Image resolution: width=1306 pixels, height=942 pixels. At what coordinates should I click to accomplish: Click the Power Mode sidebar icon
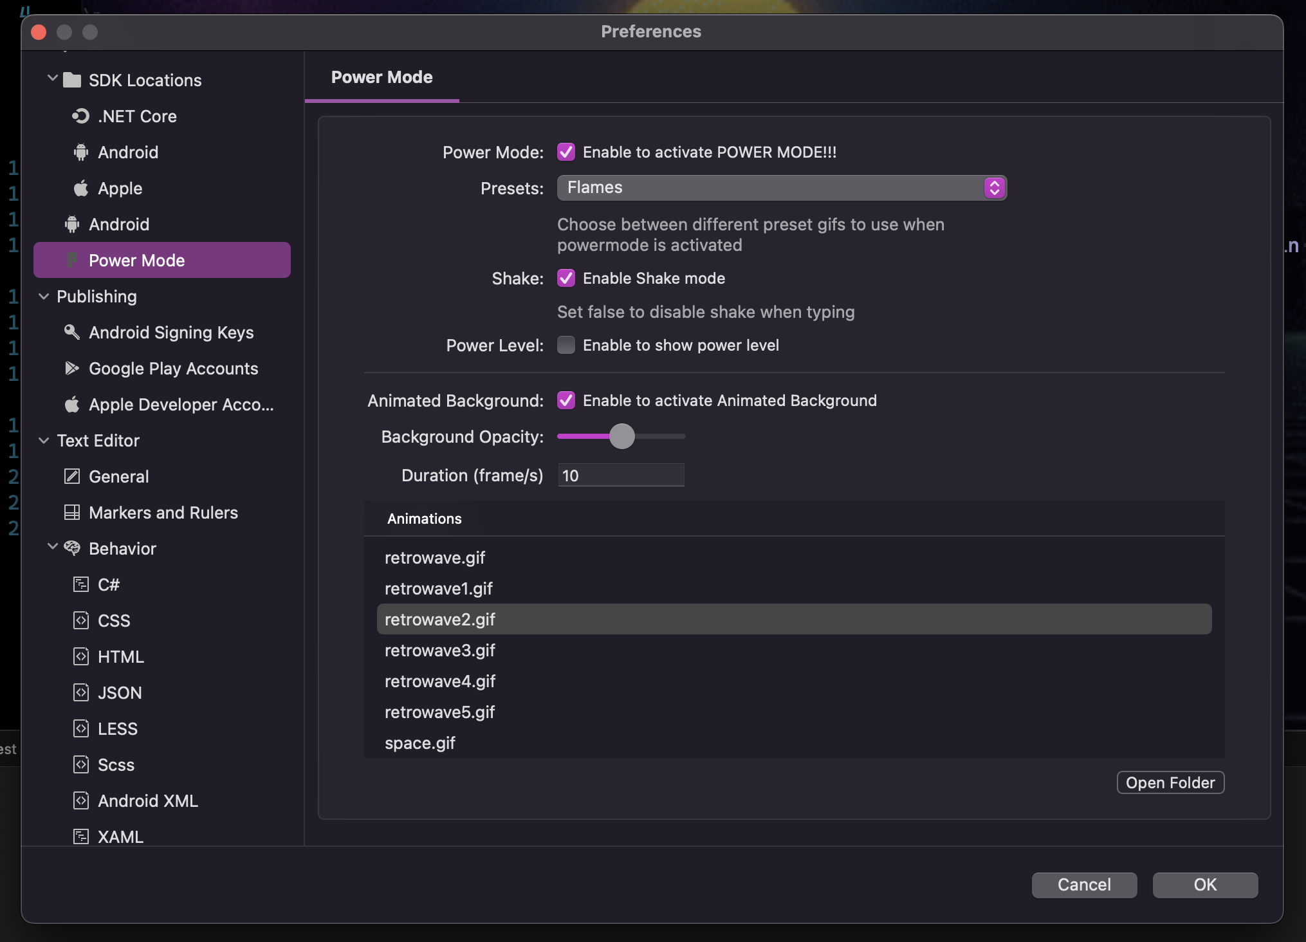tap(72, 260)
